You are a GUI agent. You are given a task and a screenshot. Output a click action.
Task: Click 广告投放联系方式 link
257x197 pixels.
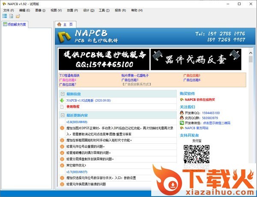point(136,84)
